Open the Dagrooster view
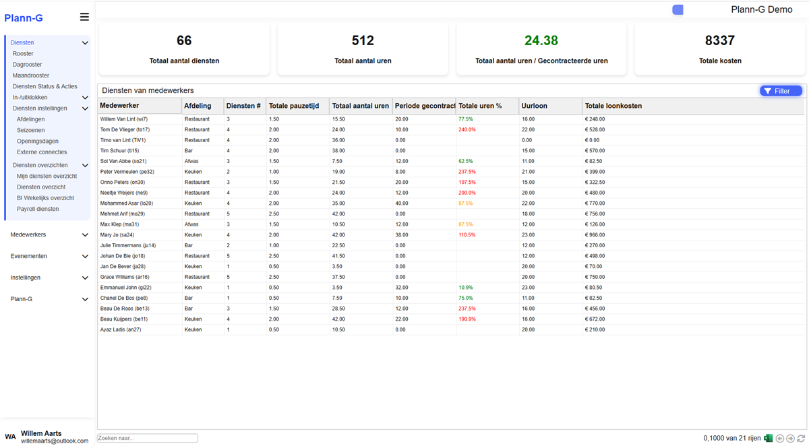 tap(28, 64)
